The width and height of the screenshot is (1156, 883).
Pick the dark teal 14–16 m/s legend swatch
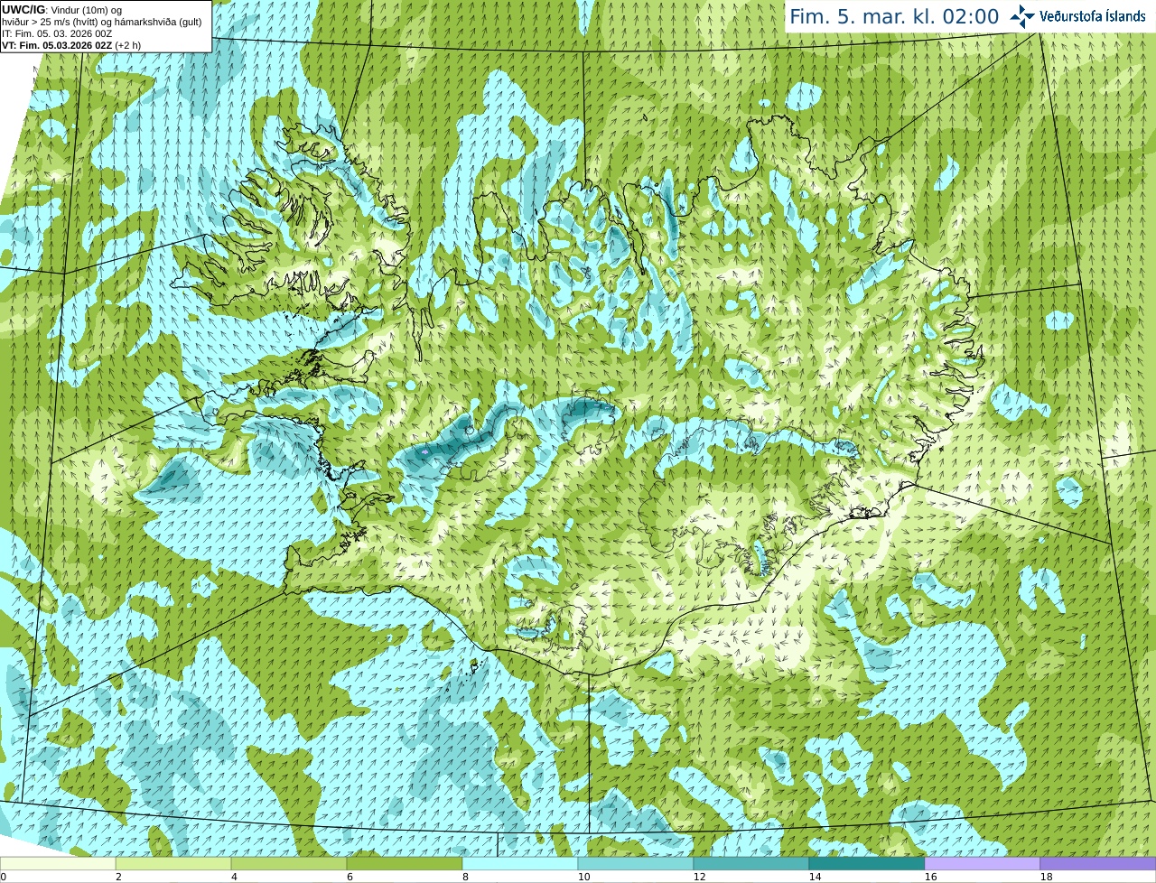(867, 863)
